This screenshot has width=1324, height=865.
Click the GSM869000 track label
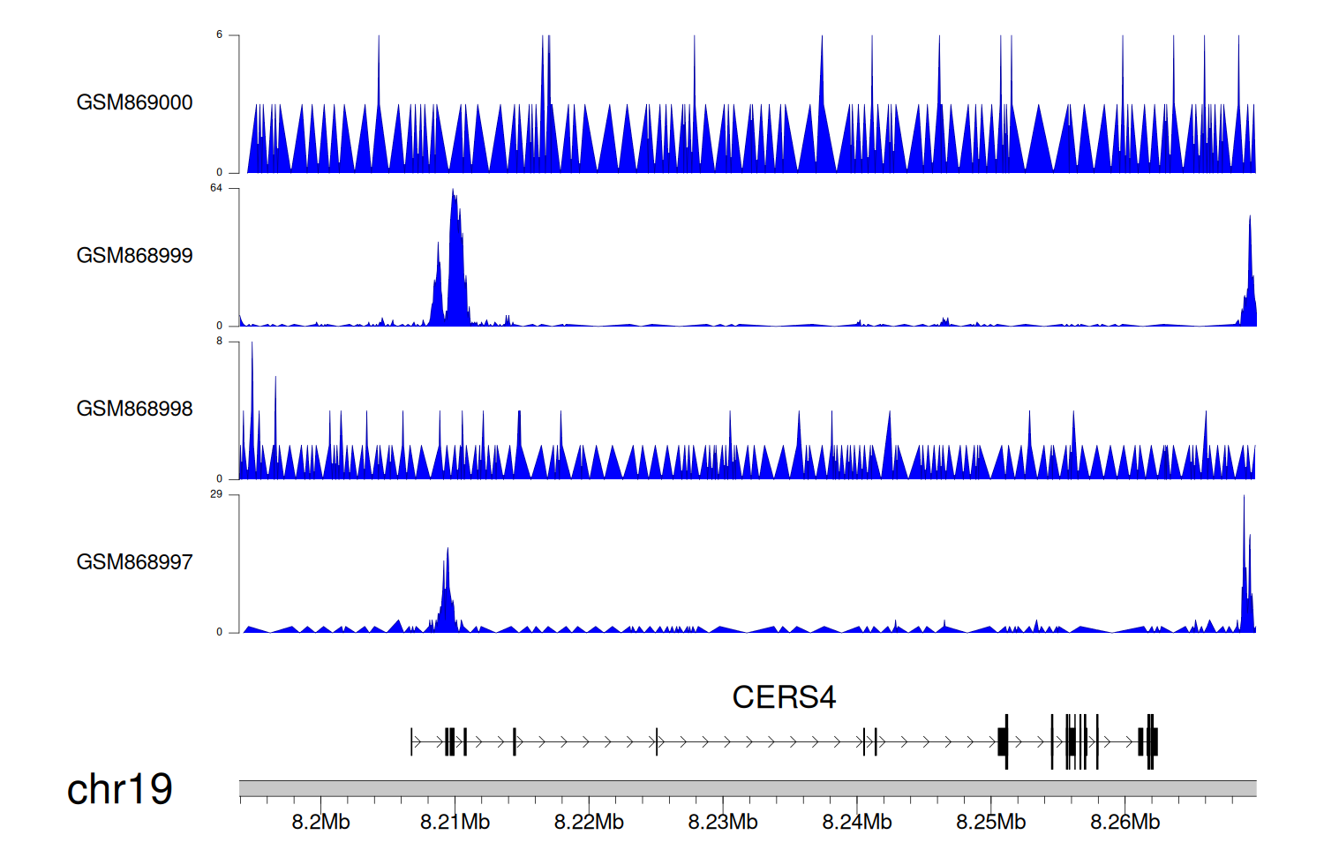pos(134,102)
